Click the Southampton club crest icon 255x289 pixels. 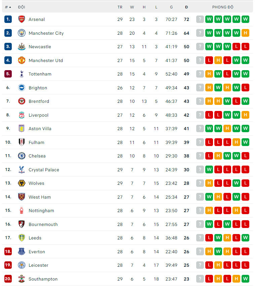22,279
